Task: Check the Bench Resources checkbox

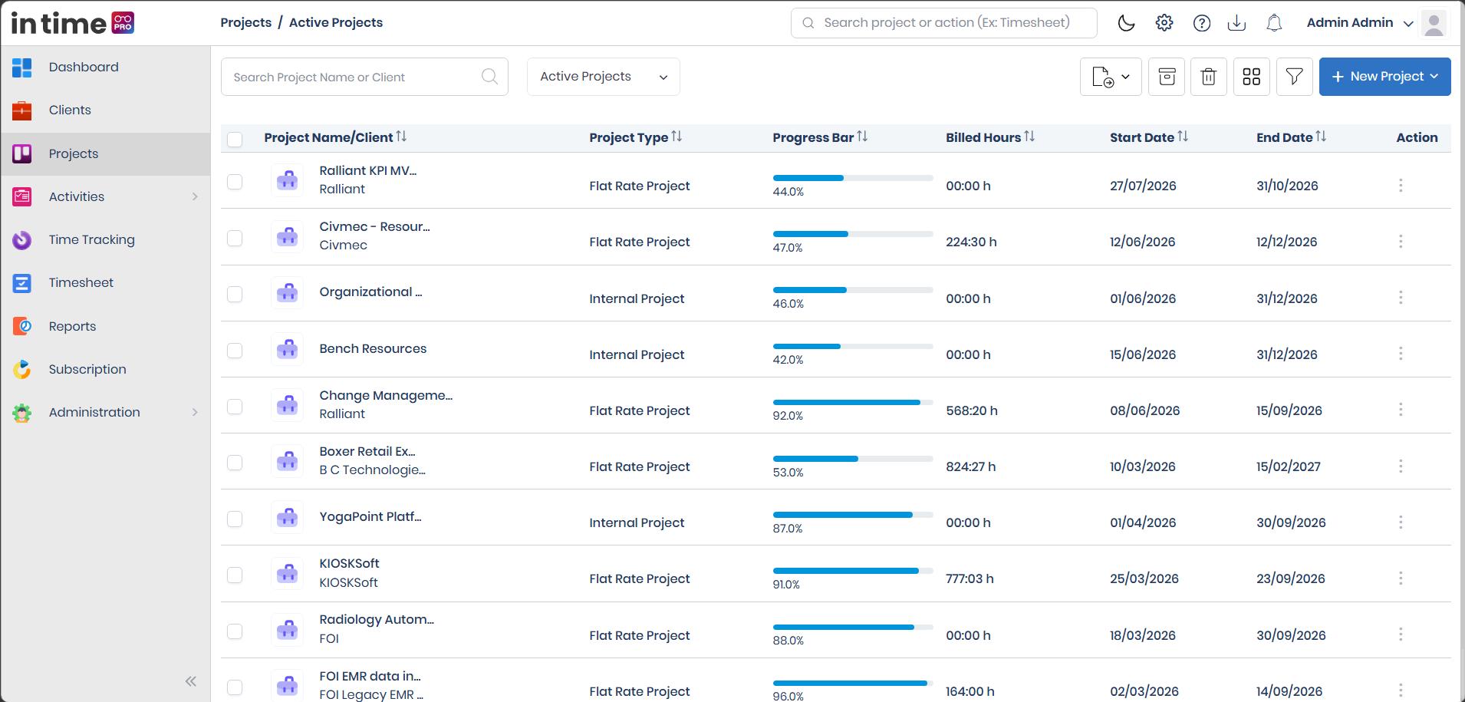Action: click(235, 350)
